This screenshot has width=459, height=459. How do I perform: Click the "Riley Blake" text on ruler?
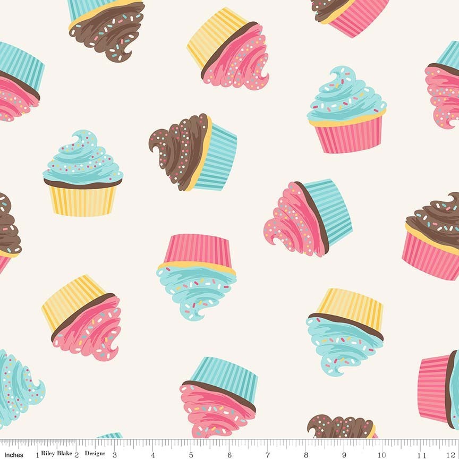pos(56,453)
